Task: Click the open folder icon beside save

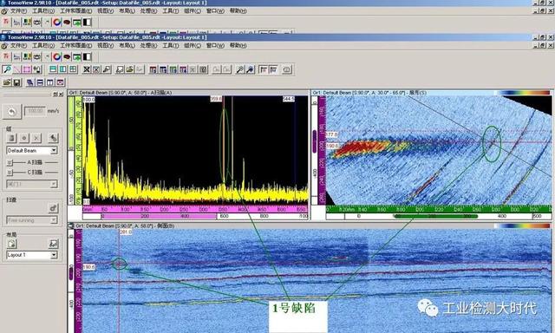Action: 7,82
